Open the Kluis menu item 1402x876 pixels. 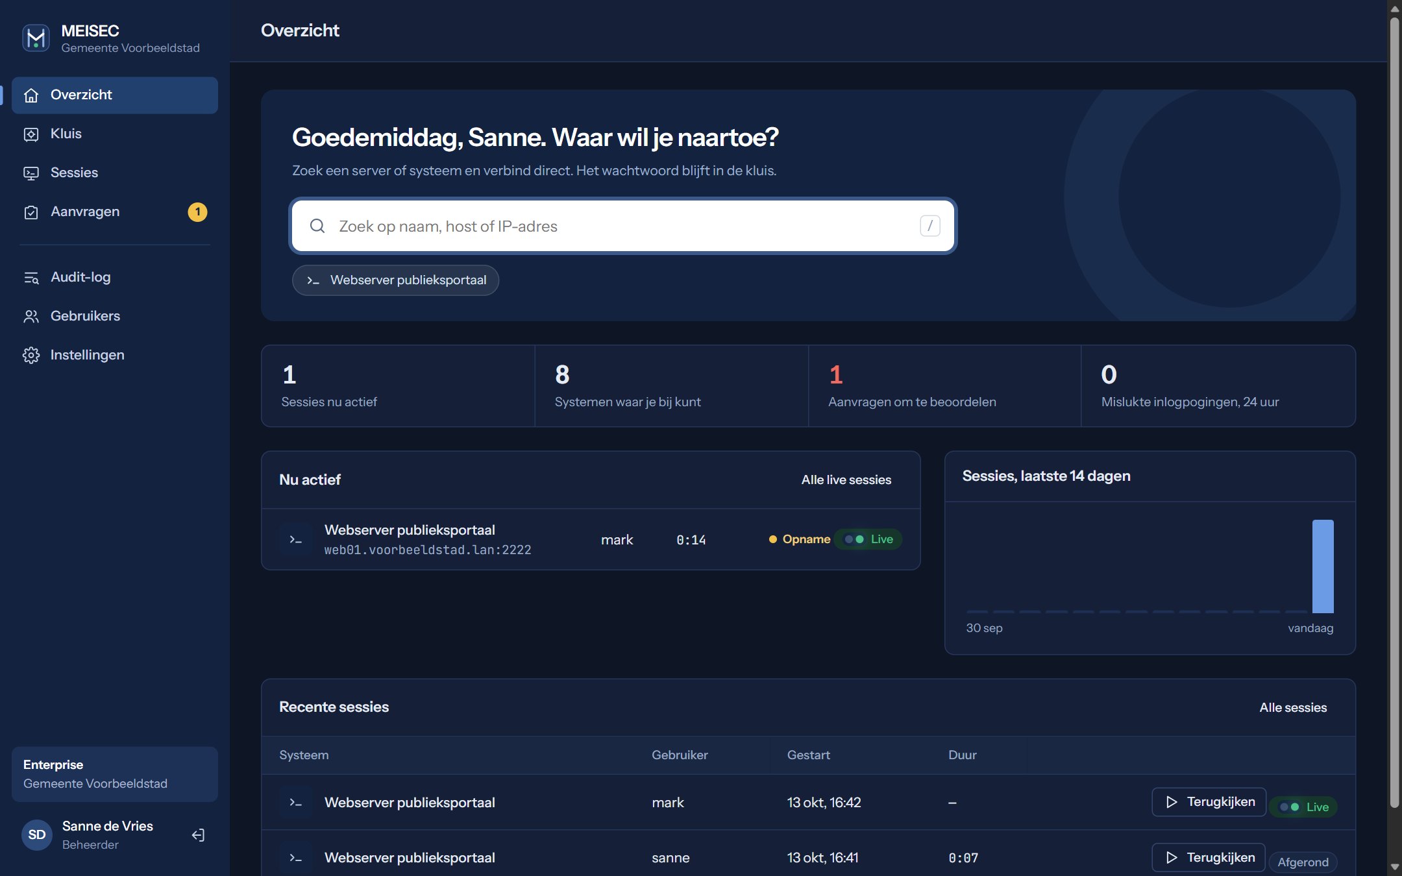coord(115,134)
